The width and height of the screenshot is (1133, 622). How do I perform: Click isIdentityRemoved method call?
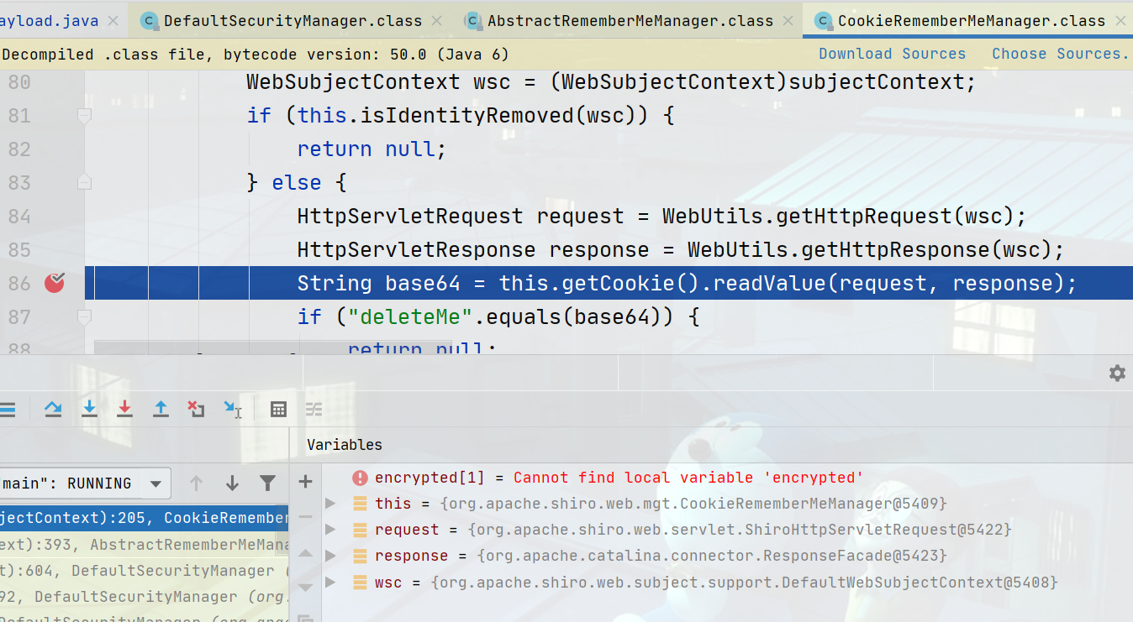tap(467, 115)
